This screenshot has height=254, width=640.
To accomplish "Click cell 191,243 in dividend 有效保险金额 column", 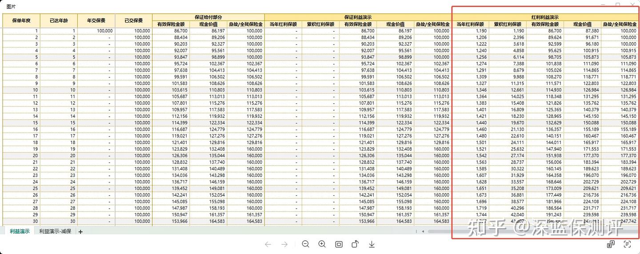I will (545, 214).
